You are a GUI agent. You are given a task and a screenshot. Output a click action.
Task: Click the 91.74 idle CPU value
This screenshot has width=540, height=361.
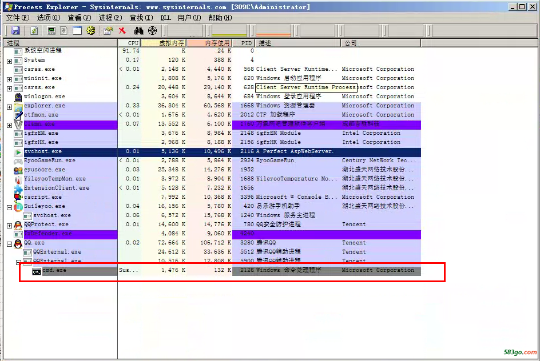click(131, 50)
